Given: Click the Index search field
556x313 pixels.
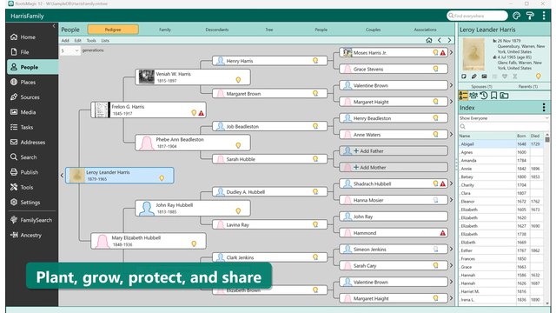Looking at the screenshot, I should [x=504, y=126].
